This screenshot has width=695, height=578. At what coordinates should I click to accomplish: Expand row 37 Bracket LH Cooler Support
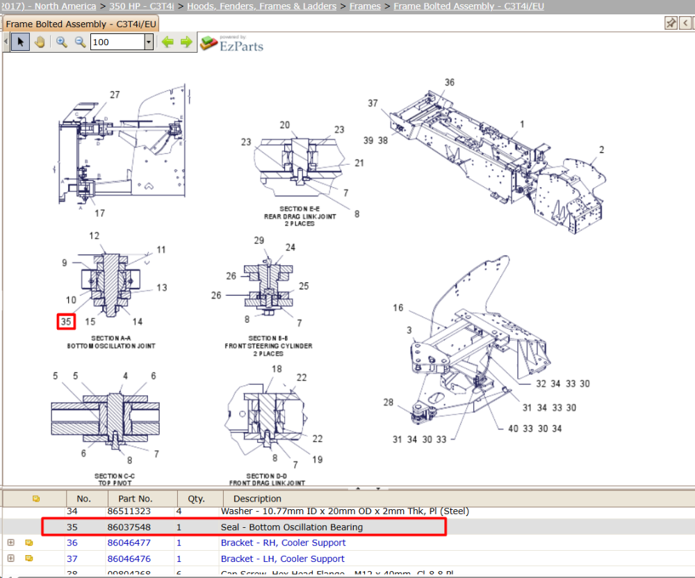click(11, 559)
